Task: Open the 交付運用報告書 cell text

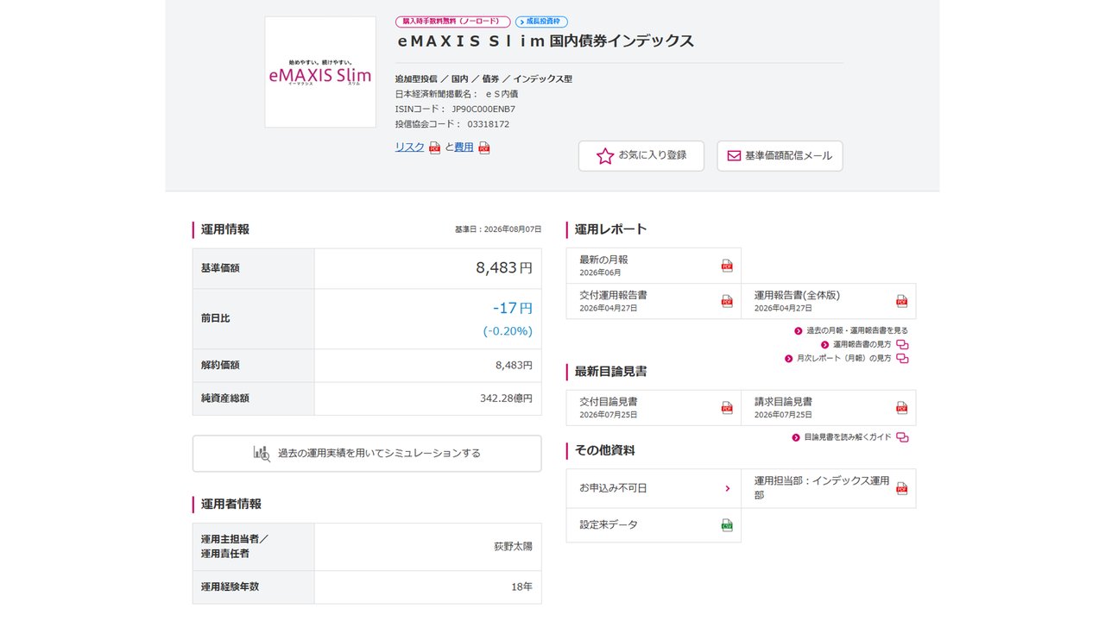Action: (613, 295)
